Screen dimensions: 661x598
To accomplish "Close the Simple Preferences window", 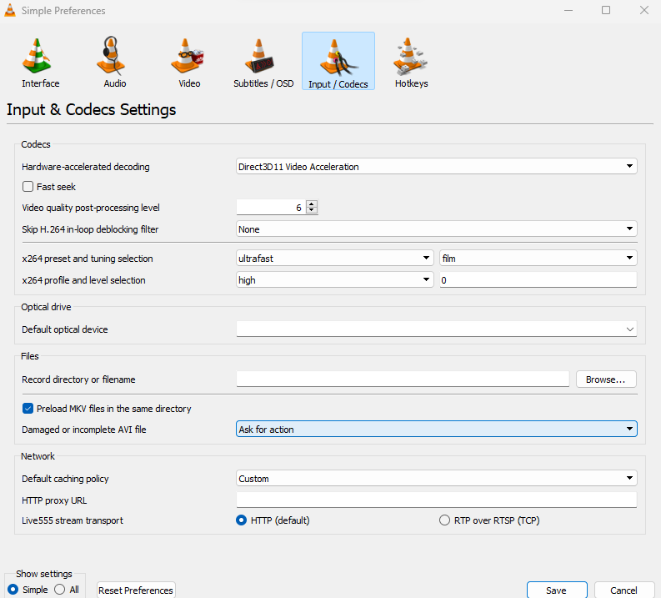I will pyautogui.click(x=643, y=10).
